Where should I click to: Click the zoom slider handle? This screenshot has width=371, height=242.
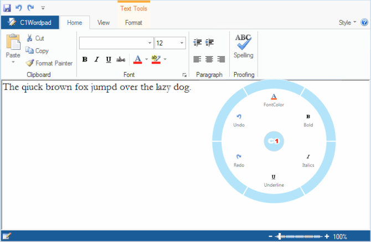pos(280,236)
